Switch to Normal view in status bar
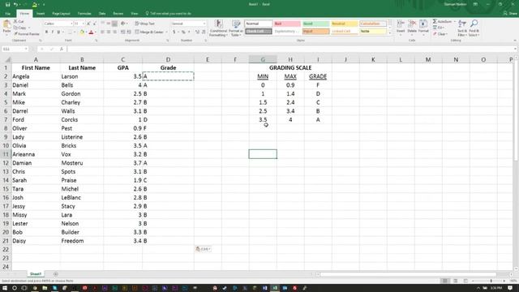Screen dimensions: 519x292 (445, 281)
